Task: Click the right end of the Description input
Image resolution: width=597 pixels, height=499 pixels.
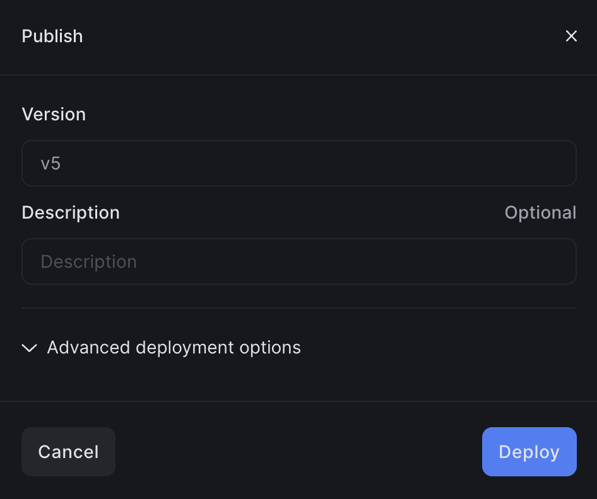Action: coord(555,261)
